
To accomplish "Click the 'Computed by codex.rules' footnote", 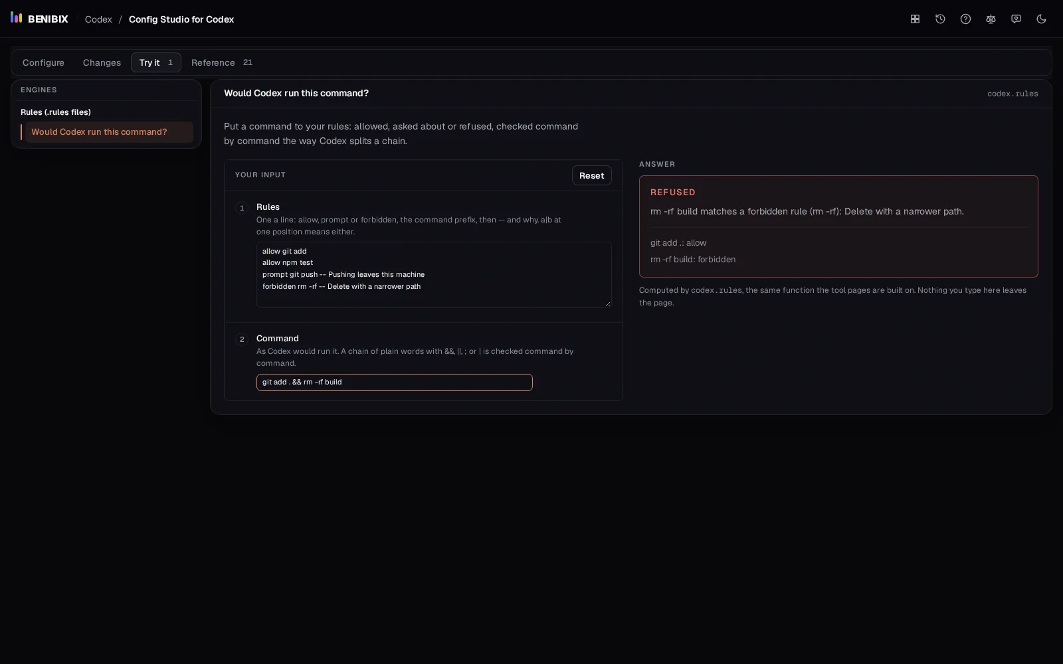I will 832,296.
